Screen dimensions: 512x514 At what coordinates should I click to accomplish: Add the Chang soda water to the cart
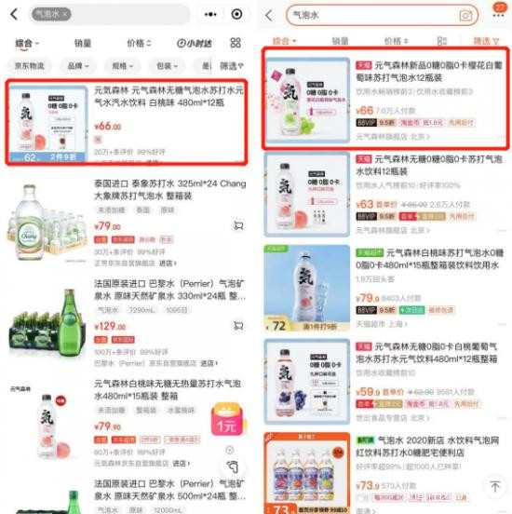pyautogui.click(x=238, y=225)
